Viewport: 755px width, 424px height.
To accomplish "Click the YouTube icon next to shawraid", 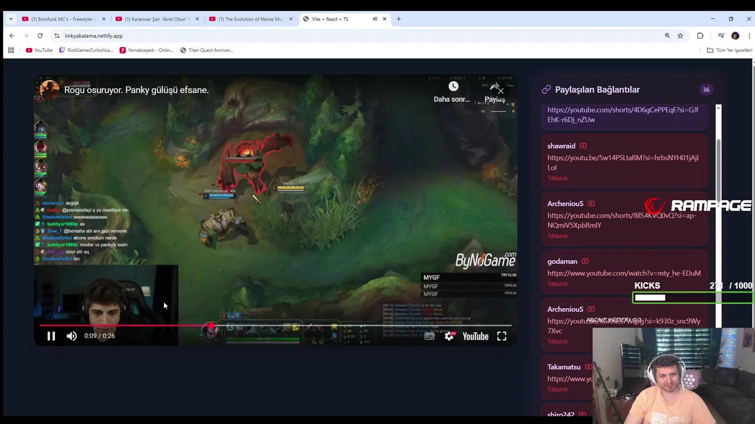I will (583, 146).
